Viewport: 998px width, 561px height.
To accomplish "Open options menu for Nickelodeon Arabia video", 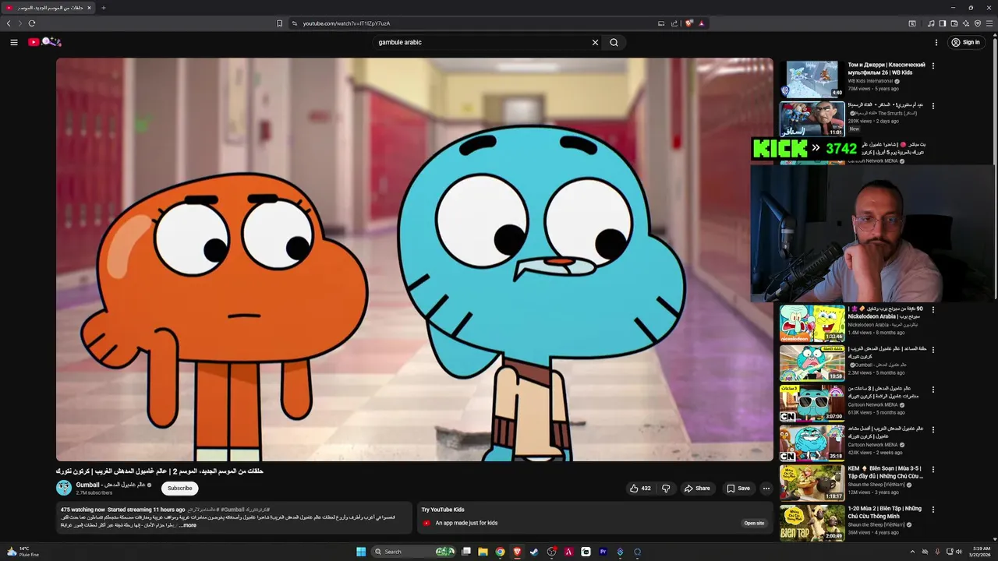I will [933, 309].
